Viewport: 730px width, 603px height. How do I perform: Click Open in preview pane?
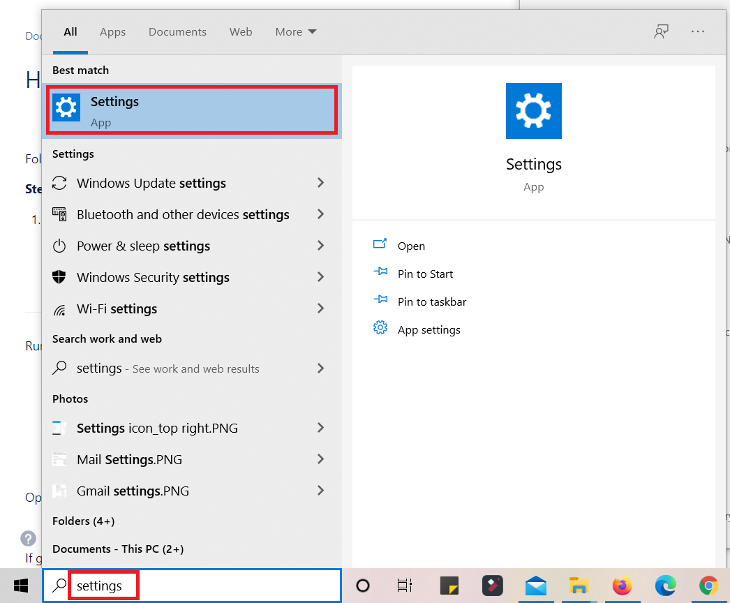411,246
